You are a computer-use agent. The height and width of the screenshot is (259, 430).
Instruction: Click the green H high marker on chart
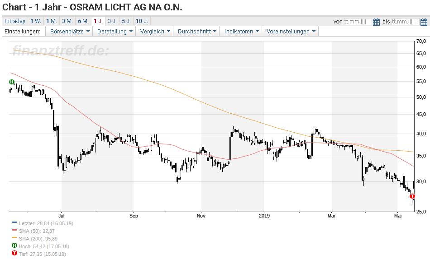click(x=11, y=82)
